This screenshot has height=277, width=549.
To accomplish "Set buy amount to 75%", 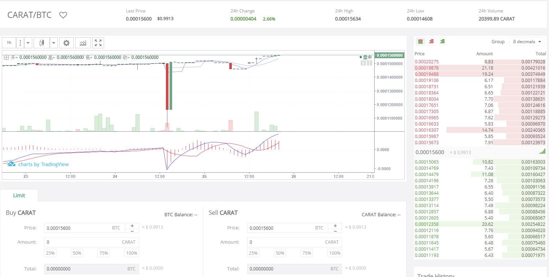I will pyautogui.click(x=104, y=253).
